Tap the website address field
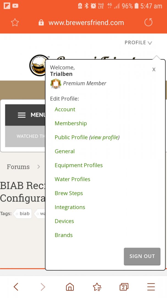Image resolution: width=167 pixels, height=298 pixels. [86, 23]
